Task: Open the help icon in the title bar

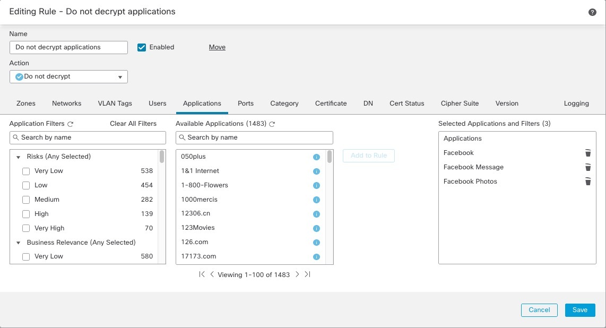Action: (x=592, y=12)
